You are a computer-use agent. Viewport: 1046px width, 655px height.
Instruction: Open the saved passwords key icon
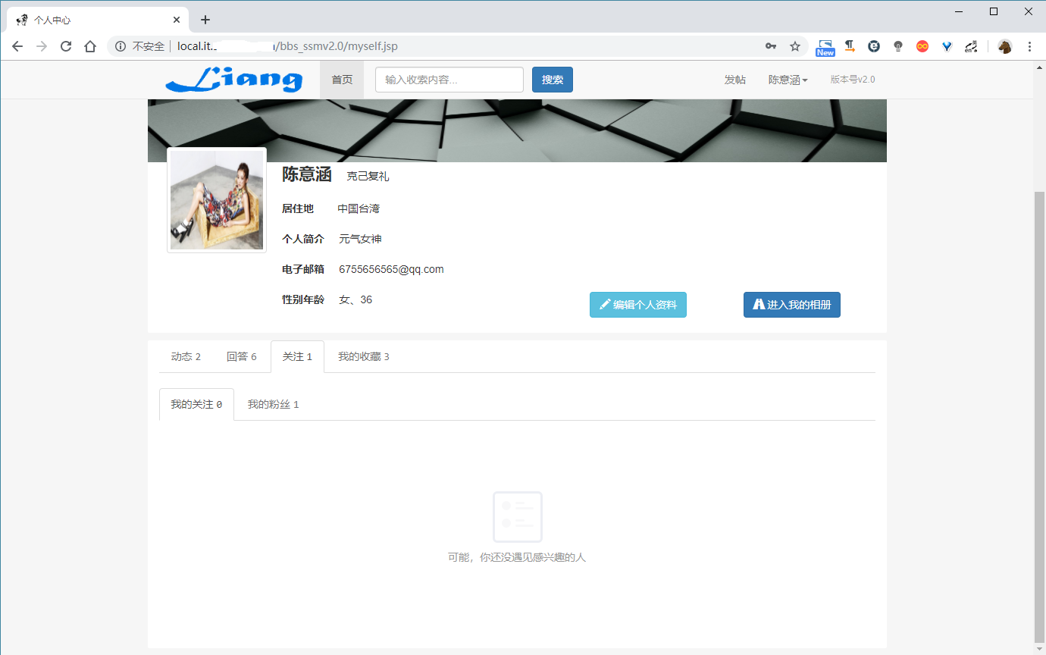(x=771, y=46)
